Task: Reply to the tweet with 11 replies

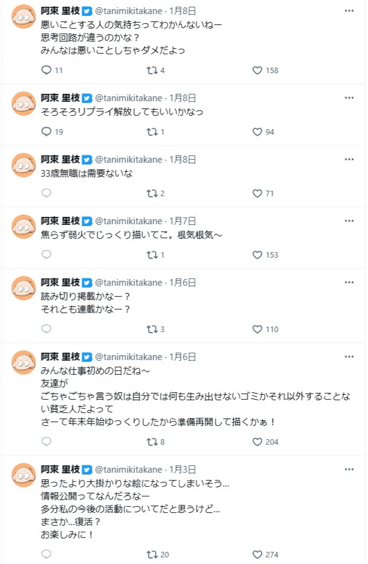Action: 46,70
